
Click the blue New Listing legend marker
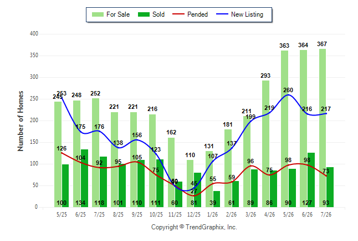point(222,14)
